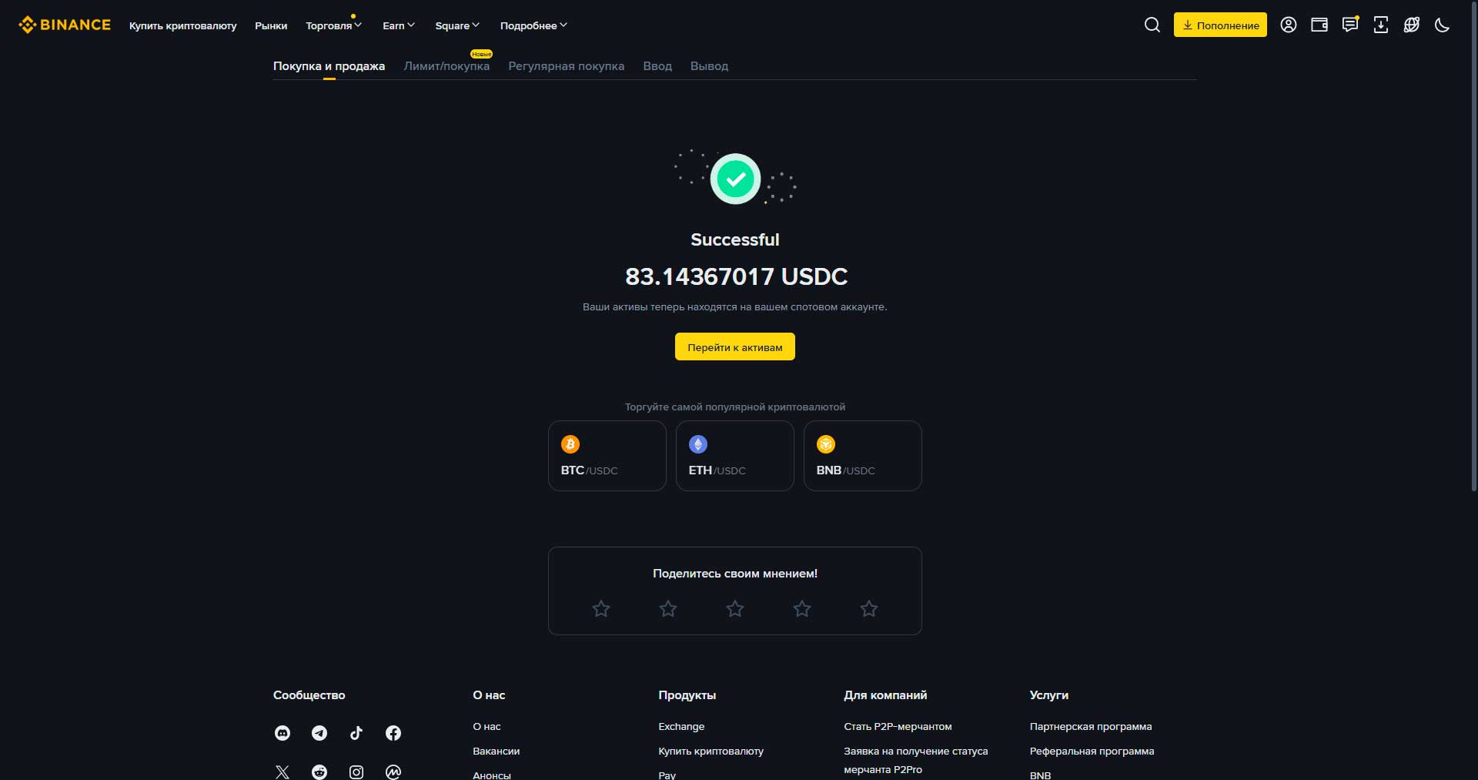This screenshot has width=1478, height=780.
Task: Click the Bitcoin coin icon
Action: tap(570, 444)
